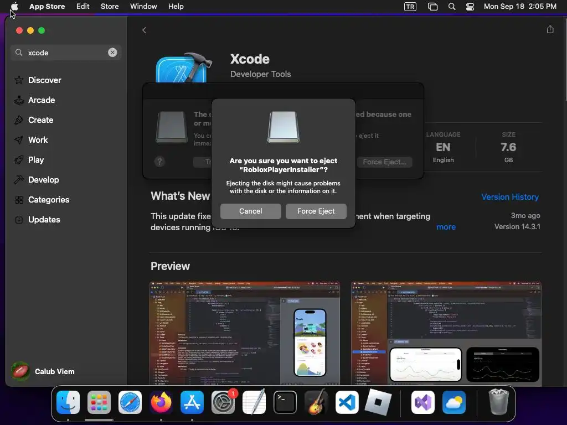Launch Roblox from the Dock
The image size is (567, 425).
point(378,402)
